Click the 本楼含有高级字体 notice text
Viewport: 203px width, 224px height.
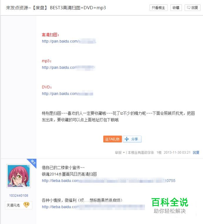coord(141,153)
